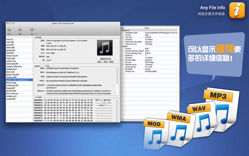Select brage.JPG in the file list
This screenshot has width=249, height=156.
(x=19, y=88)
